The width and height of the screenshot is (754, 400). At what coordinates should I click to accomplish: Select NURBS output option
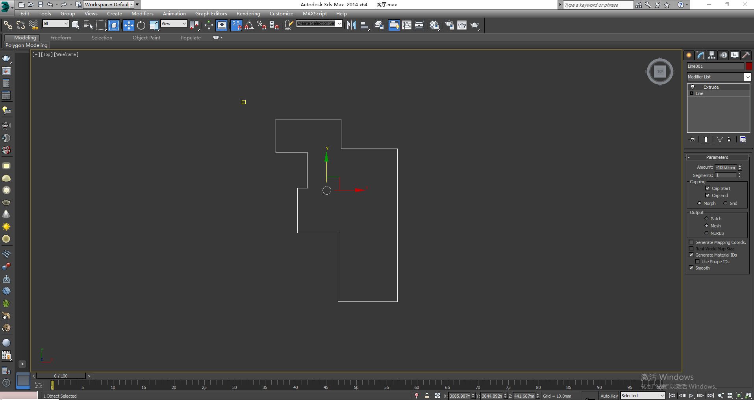click(706, 233)
